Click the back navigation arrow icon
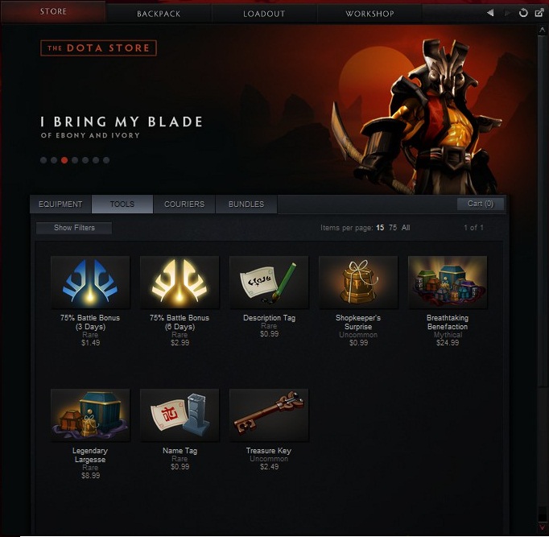The height and width of the screenshot is (537, 549). (x=490, y=13)
